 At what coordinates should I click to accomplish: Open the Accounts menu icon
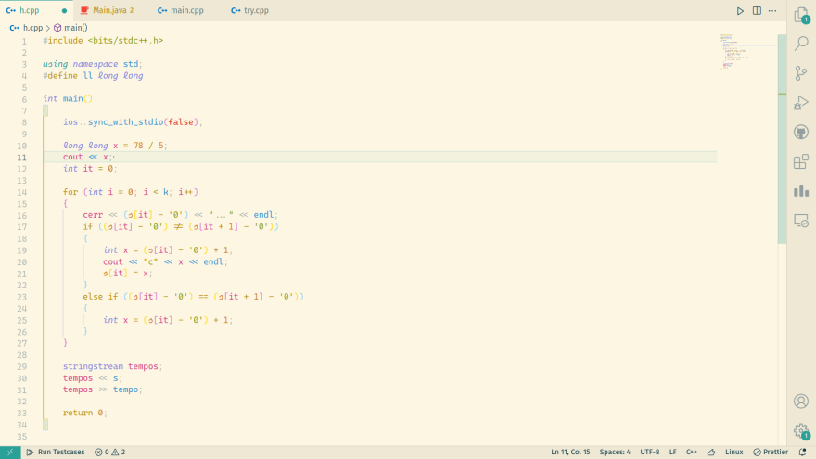[801, 402]
